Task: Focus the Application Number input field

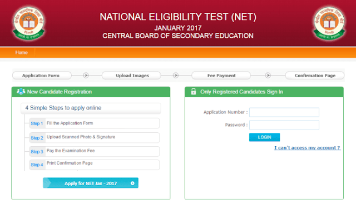Action: pyautogui.click(x=284, y=112)
